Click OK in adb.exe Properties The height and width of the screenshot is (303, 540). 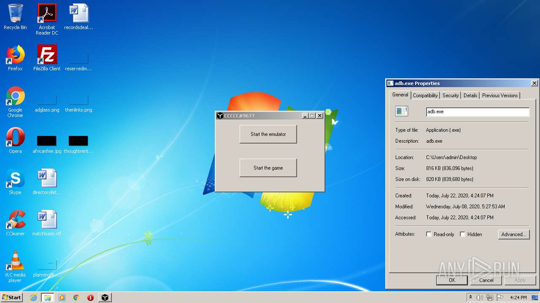coord(452,280)
